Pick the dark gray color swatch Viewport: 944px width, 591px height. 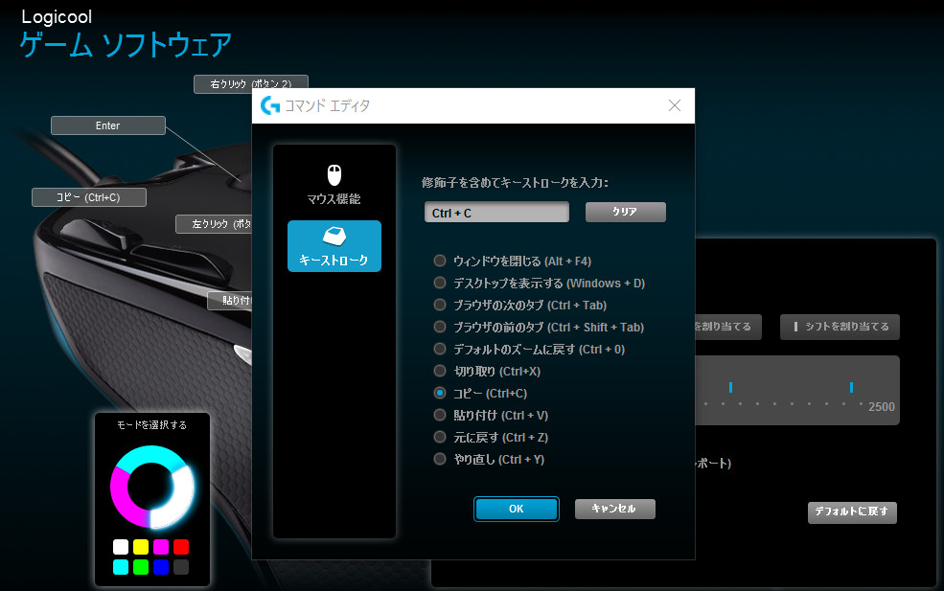coord(181,567)
